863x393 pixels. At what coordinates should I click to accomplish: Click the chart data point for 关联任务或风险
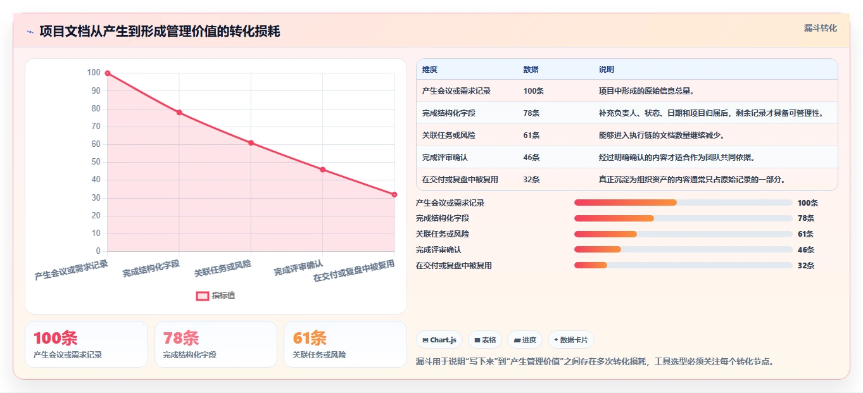[251, 143]
